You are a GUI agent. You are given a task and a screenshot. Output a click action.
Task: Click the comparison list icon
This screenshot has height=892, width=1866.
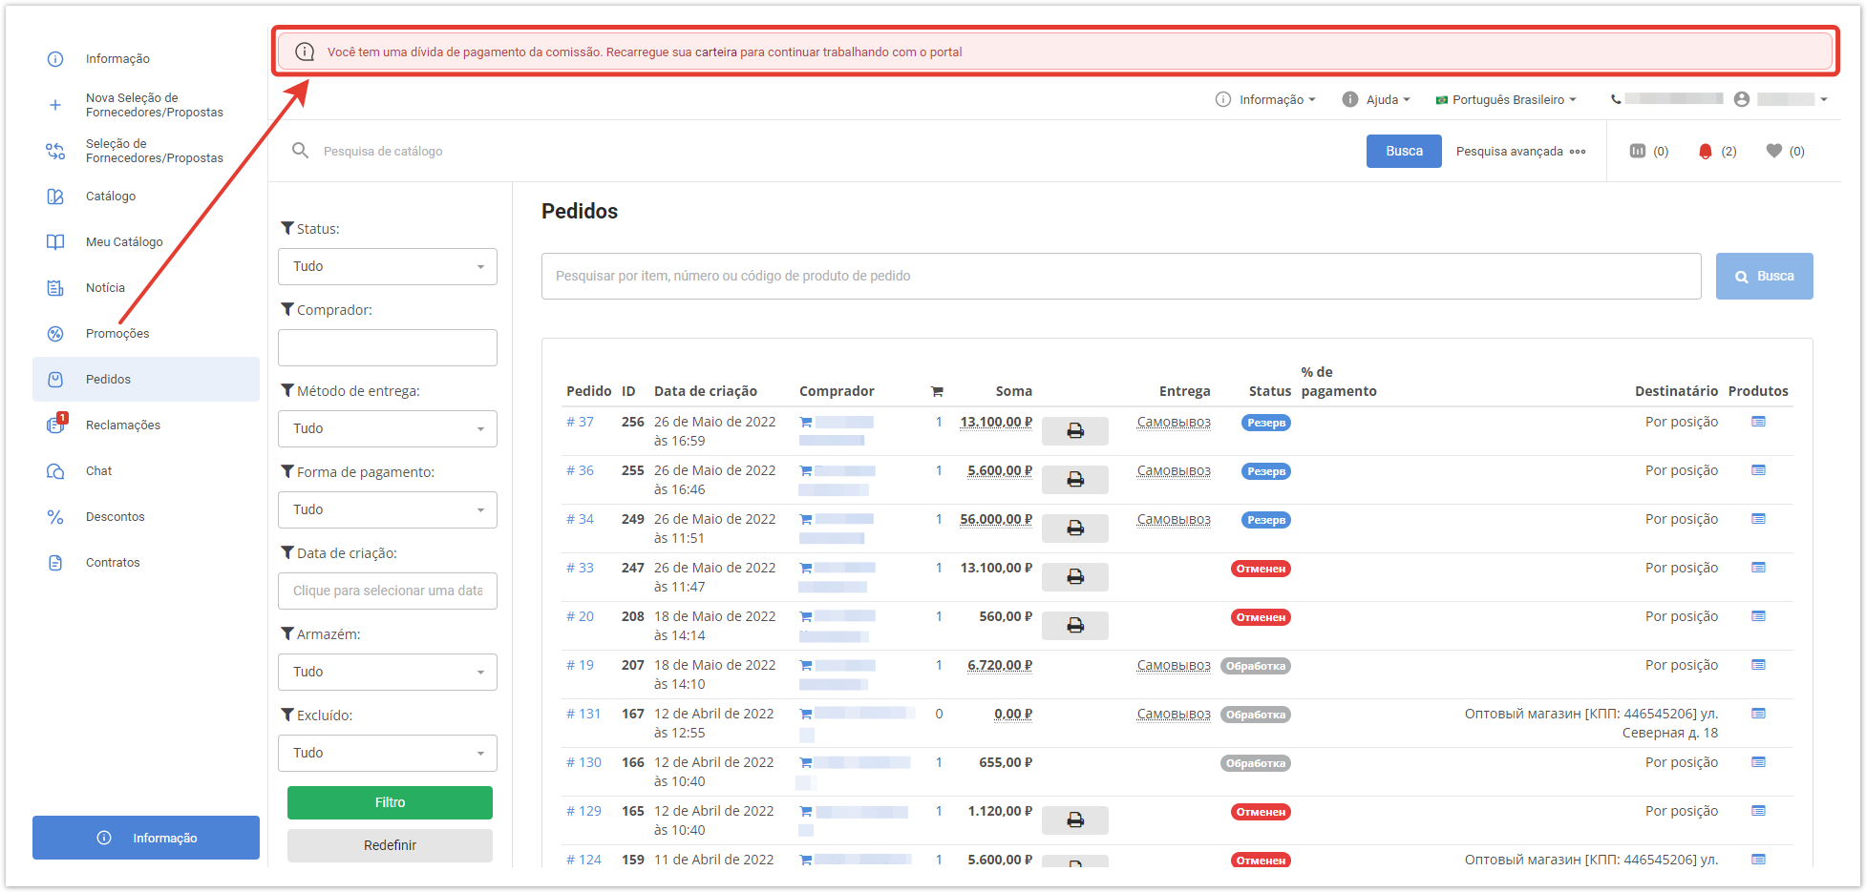1637,151
